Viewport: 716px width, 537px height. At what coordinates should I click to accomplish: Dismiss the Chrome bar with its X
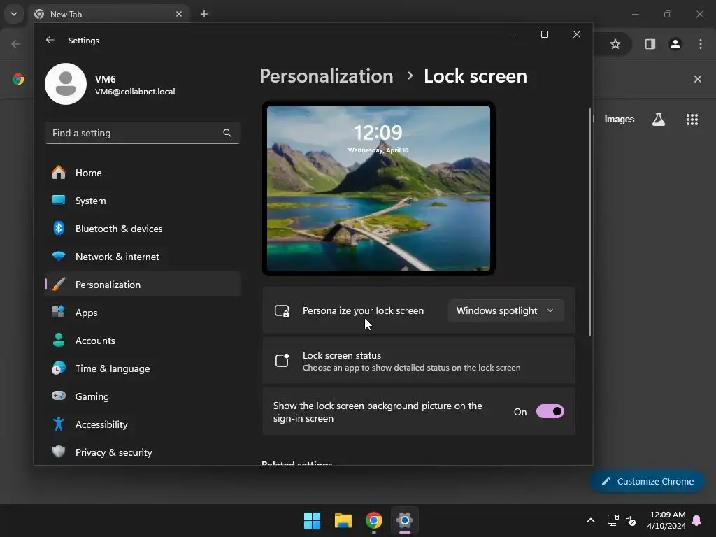tap(698, 79)
